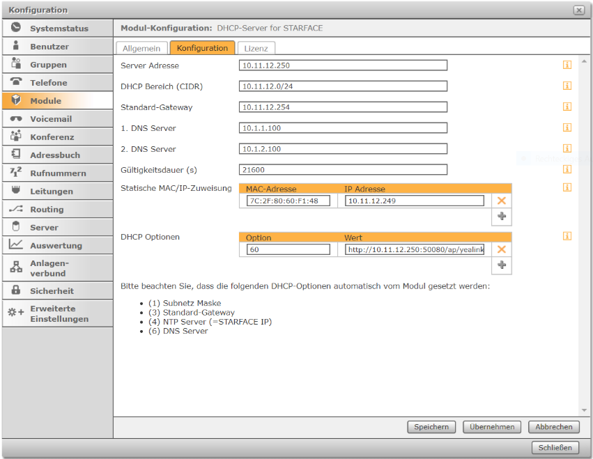The height and width of the screenshot is (459, 593).
Task: Click the Übernehmen button
Action: (x=492, y=427)
